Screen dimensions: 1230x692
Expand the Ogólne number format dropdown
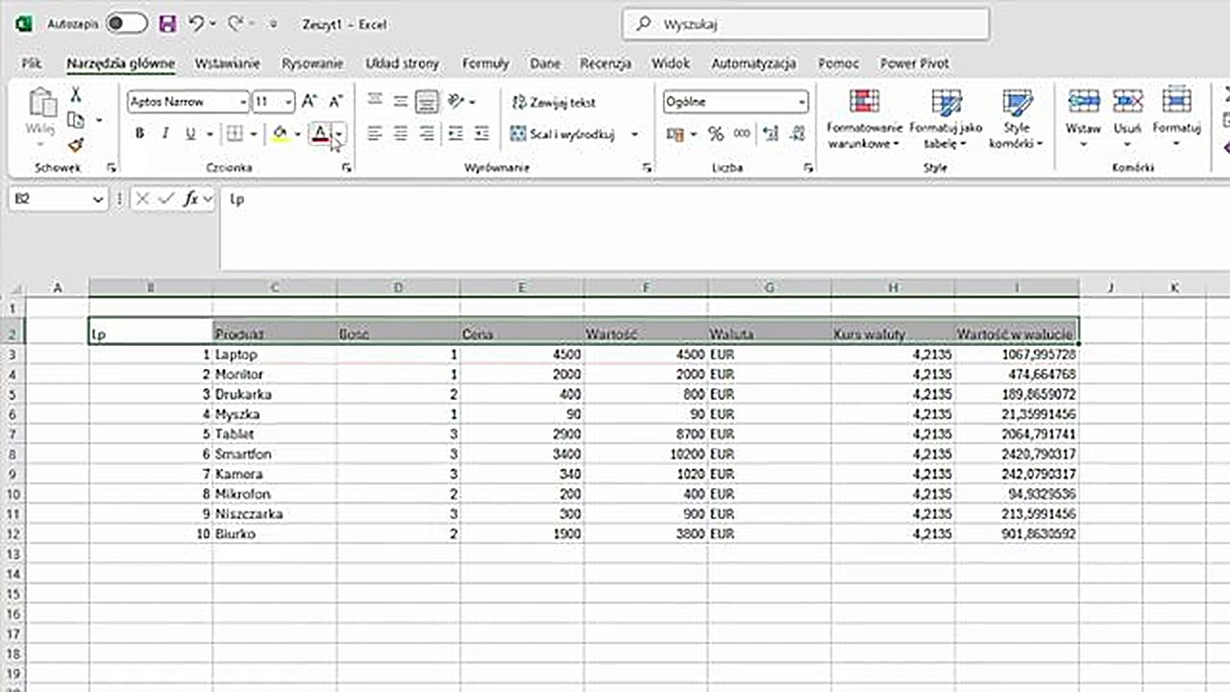800,102
